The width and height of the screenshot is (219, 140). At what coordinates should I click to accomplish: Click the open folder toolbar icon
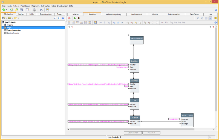16,10
